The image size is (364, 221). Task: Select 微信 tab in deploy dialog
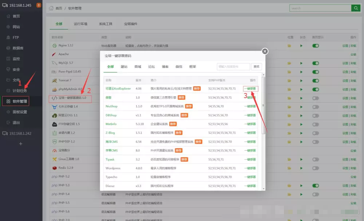pyautogui.click(x=179, y=67)
